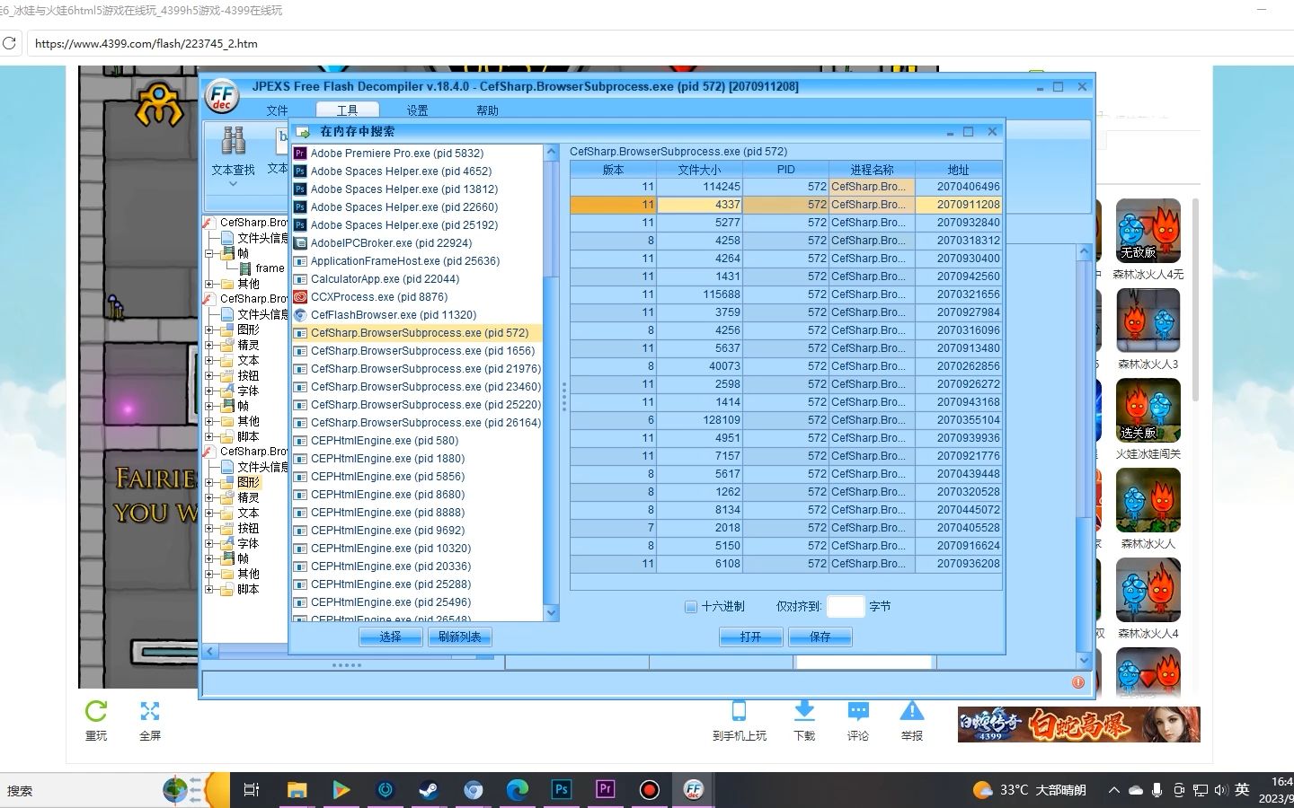Click frame item in the tree
Screen dimensions: 1294x808
click(270, 268)
